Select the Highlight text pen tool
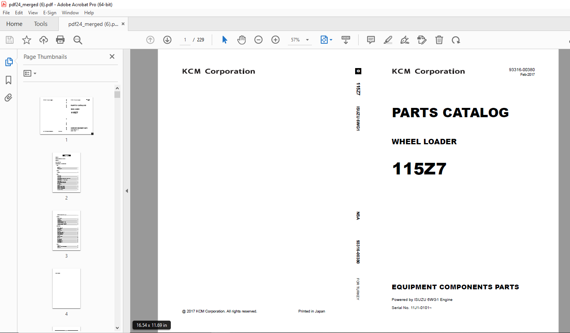 tap(388, 40)
